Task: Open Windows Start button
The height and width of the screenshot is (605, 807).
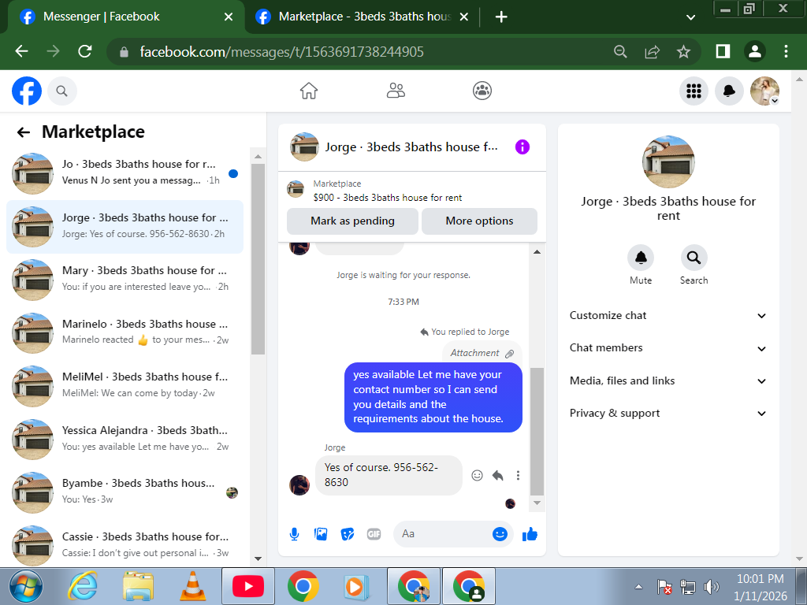Action: tap(26, 586)
